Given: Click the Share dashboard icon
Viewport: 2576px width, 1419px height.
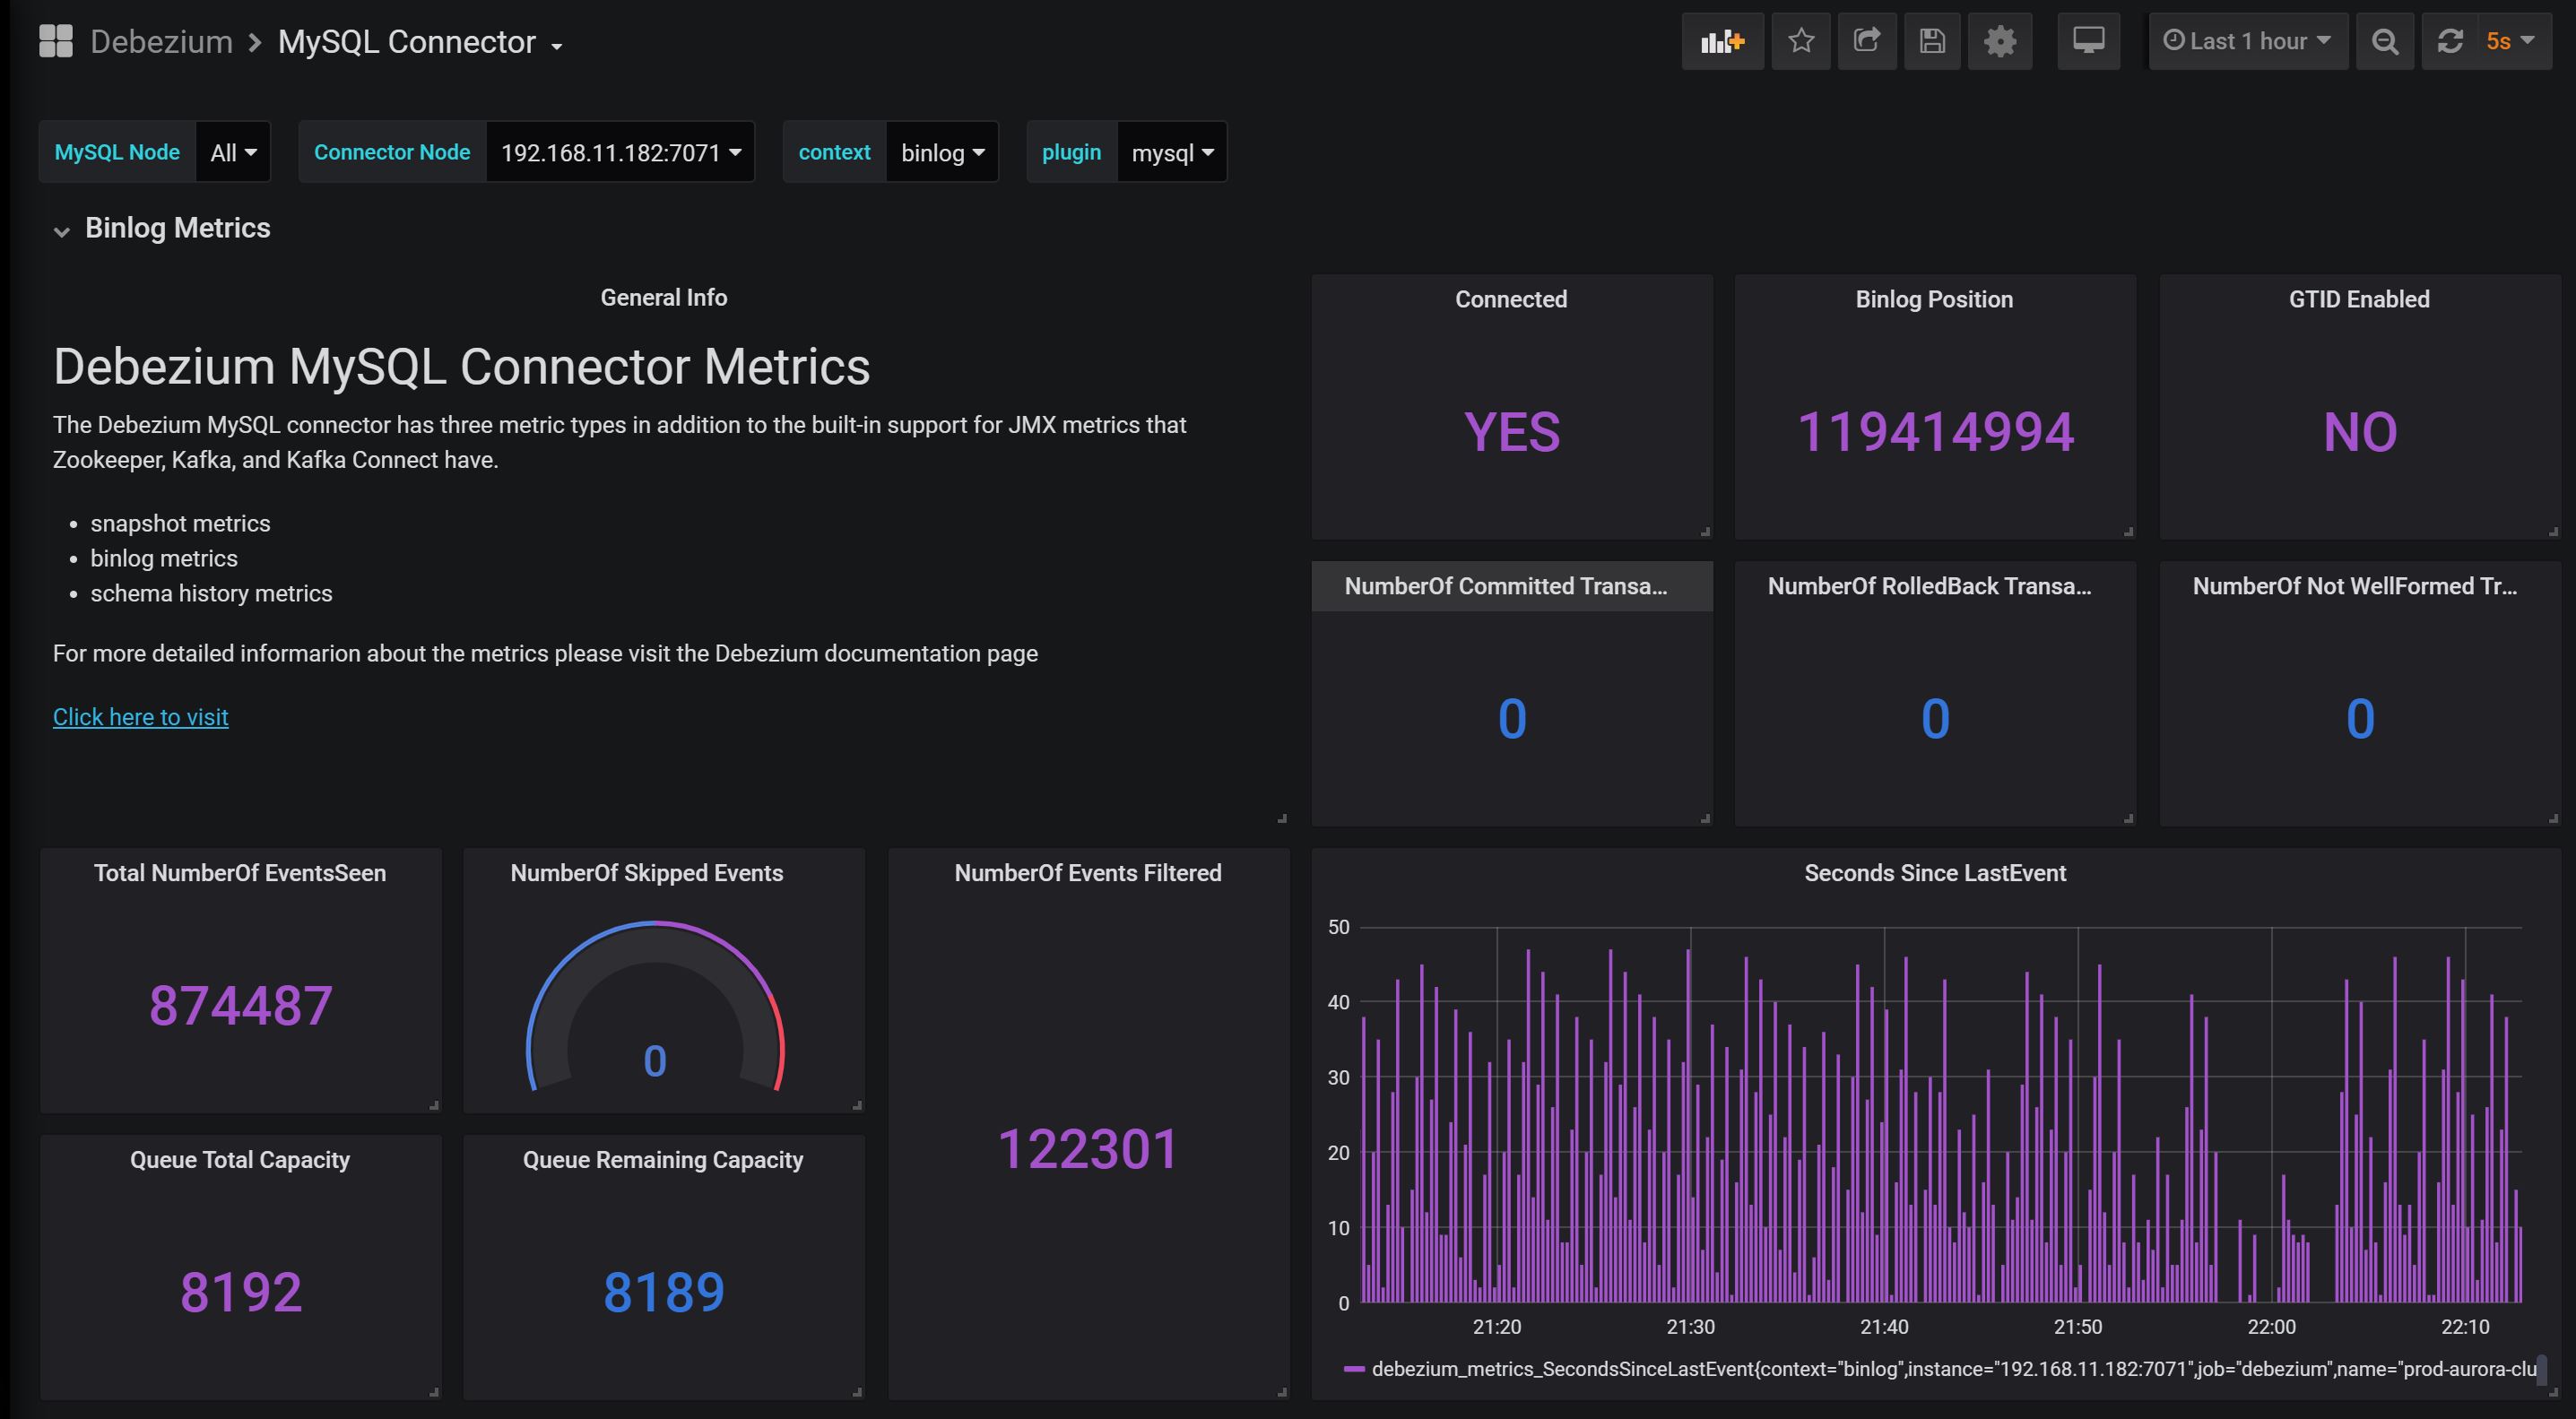Looking at the screenshot, I should tap(1866, 41).
